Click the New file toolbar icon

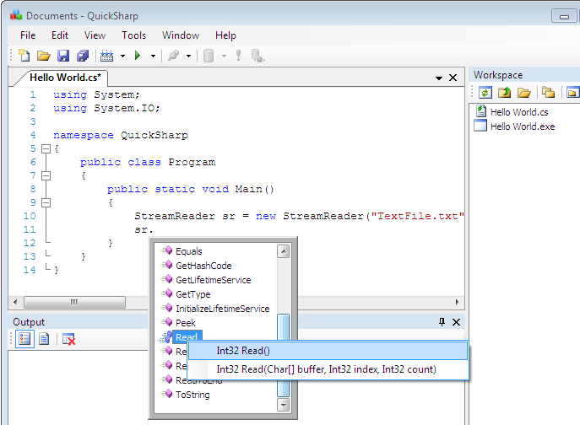click(25, 56)
